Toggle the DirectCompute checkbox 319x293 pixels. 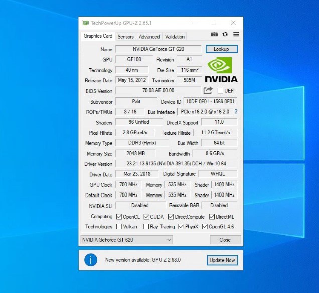171,217
